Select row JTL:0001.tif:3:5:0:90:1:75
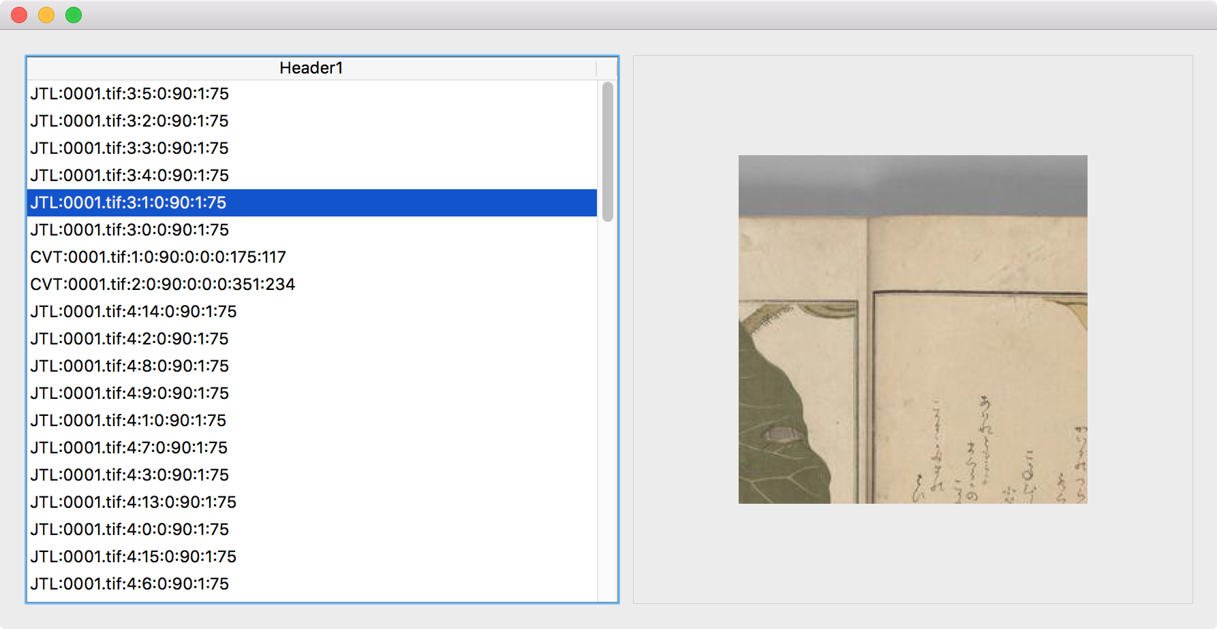 [312, 94]
